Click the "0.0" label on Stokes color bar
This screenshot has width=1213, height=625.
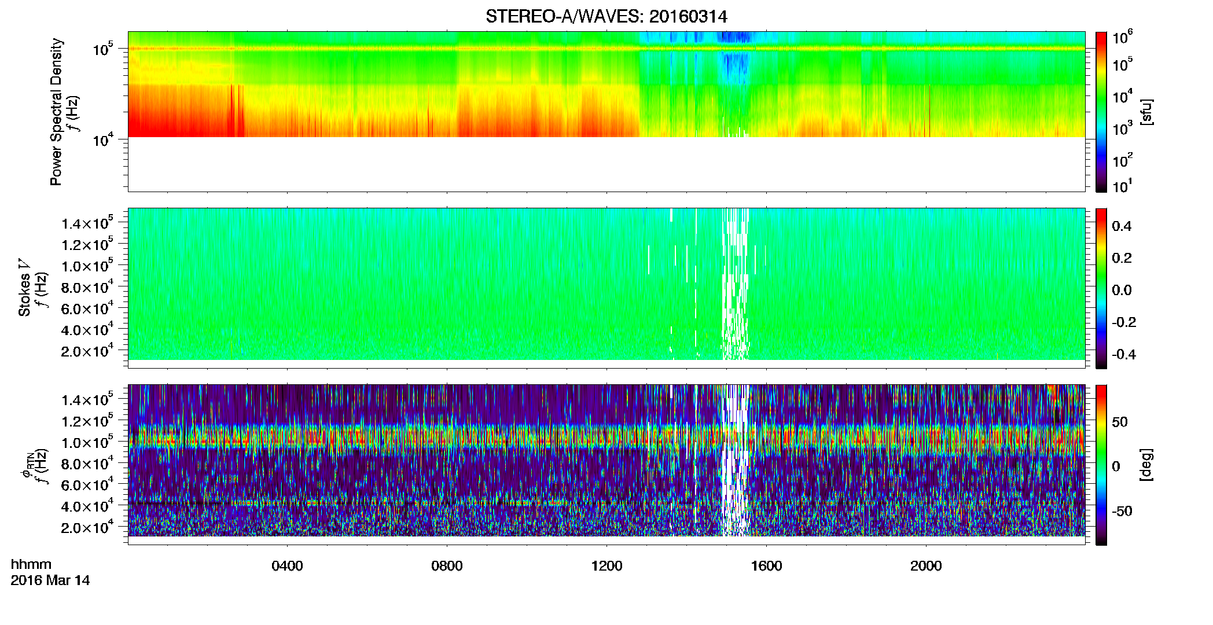pos(1122,290)
